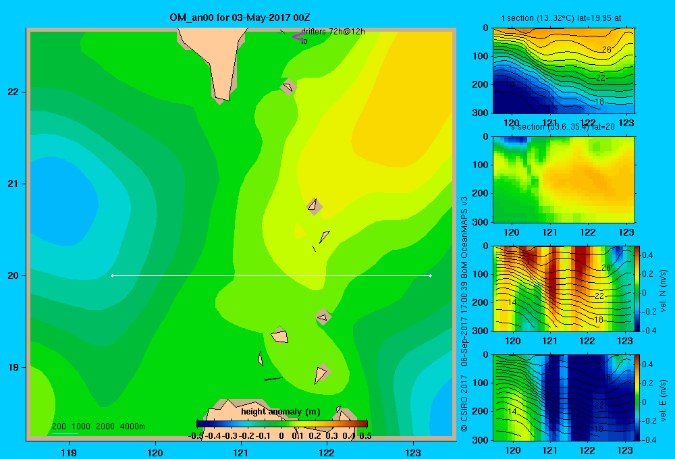Click depth label "300" on salinity section axis

pyautogui.click(x=482, y=222)
